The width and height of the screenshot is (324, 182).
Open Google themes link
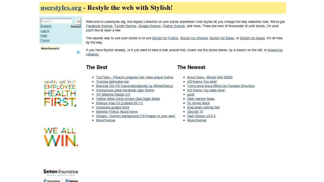tap(150, 26)
